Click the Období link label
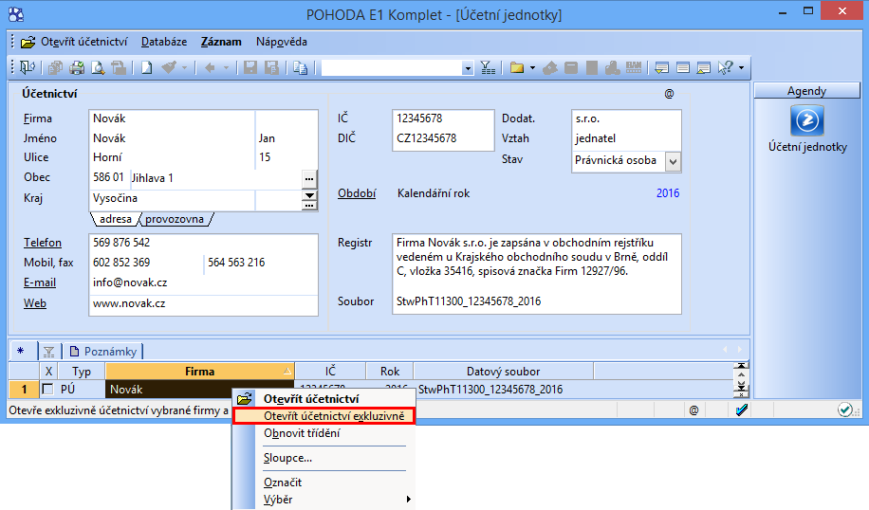 tap(357, 193)
